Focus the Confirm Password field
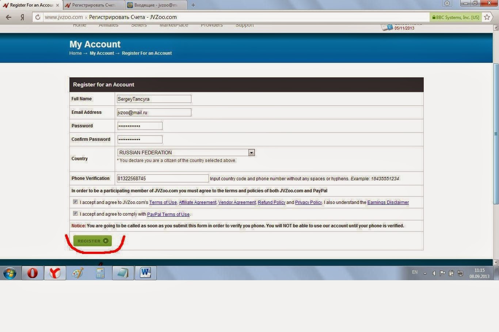This screenshot has height=332, width=499. click(140, 139)
